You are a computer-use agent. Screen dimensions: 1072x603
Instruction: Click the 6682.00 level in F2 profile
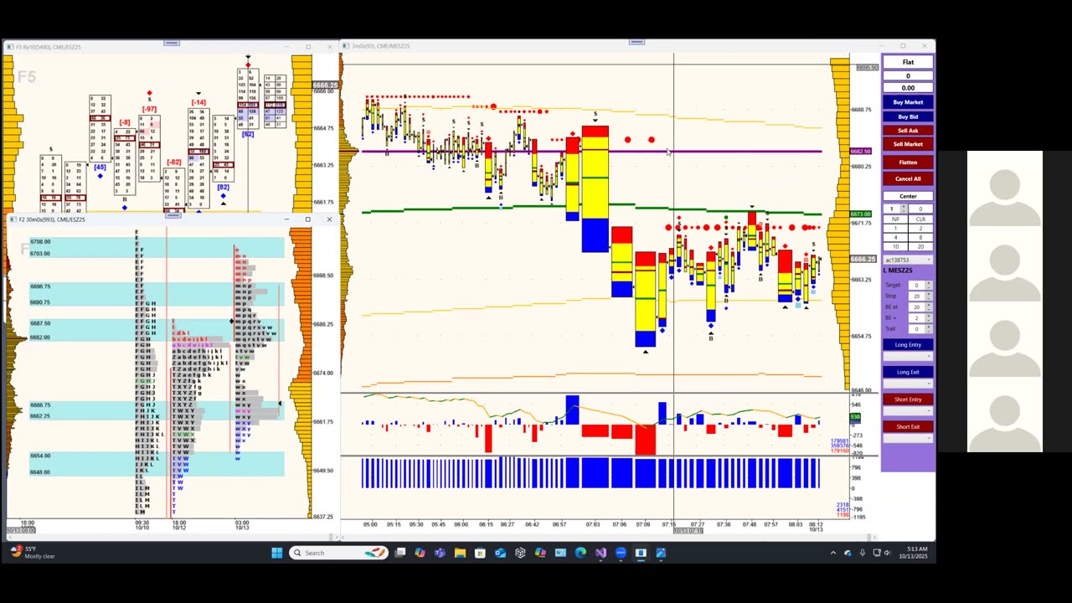click(x=40, y=338)
